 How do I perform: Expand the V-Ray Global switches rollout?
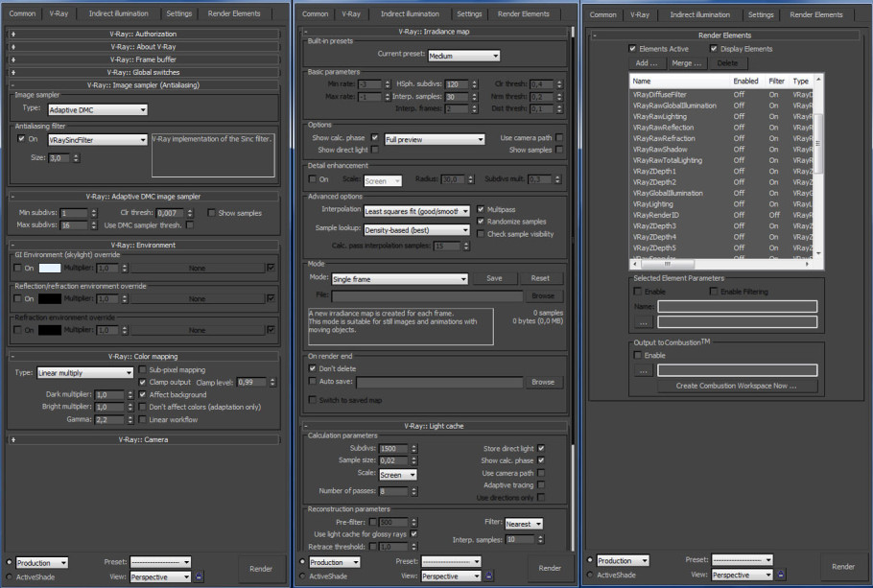(x=143, y=72)
